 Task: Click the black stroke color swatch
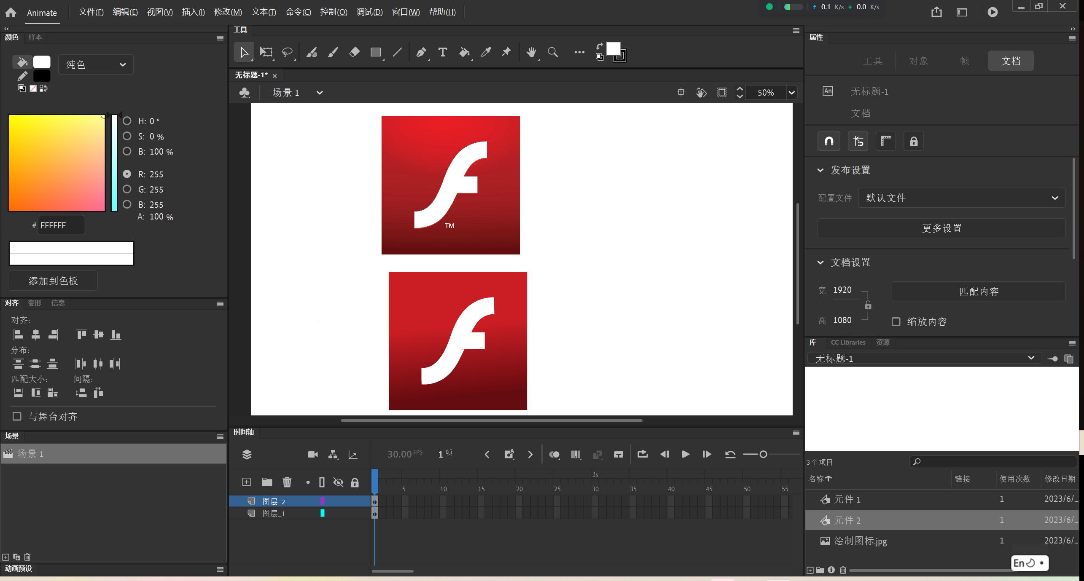point(42,76)
